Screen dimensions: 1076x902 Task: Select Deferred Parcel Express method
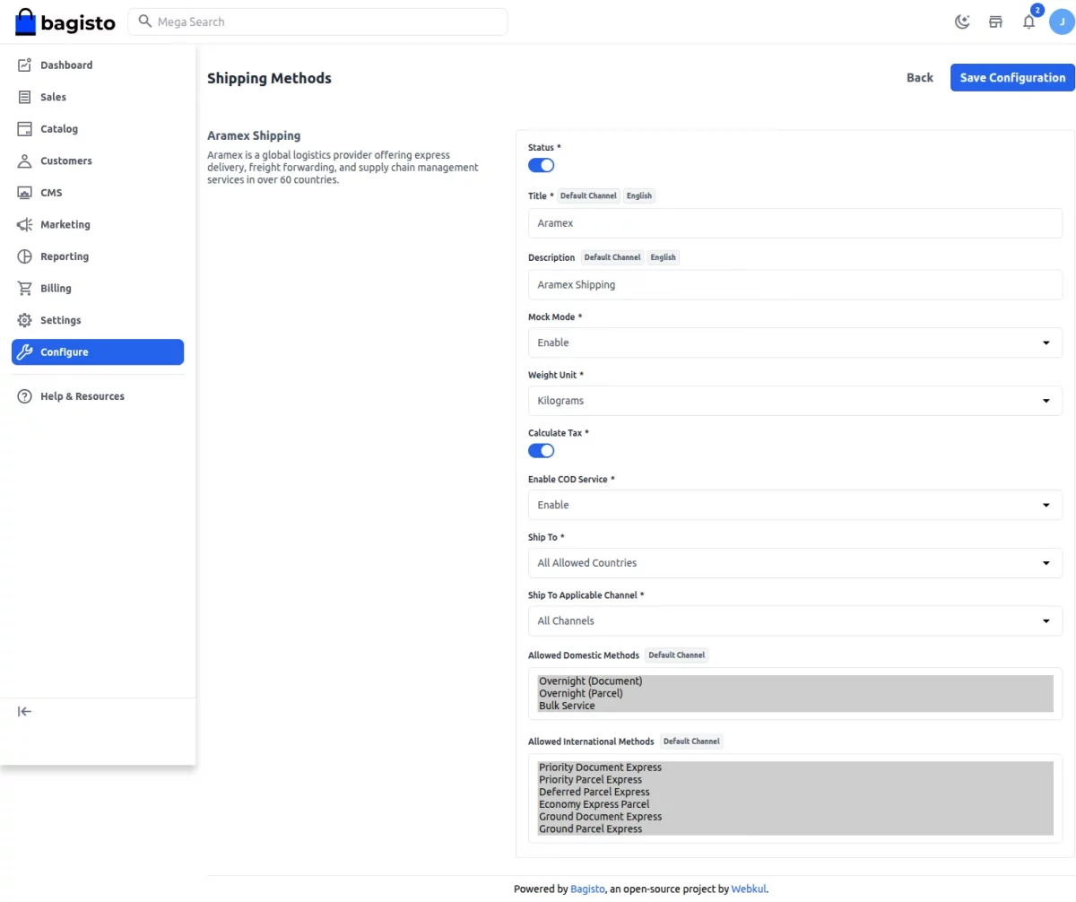pyautogui.click(x=795, y=793)
